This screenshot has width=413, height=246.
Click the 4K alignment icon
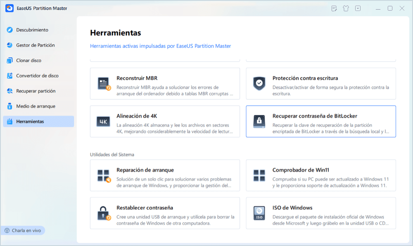coord(103,121)
